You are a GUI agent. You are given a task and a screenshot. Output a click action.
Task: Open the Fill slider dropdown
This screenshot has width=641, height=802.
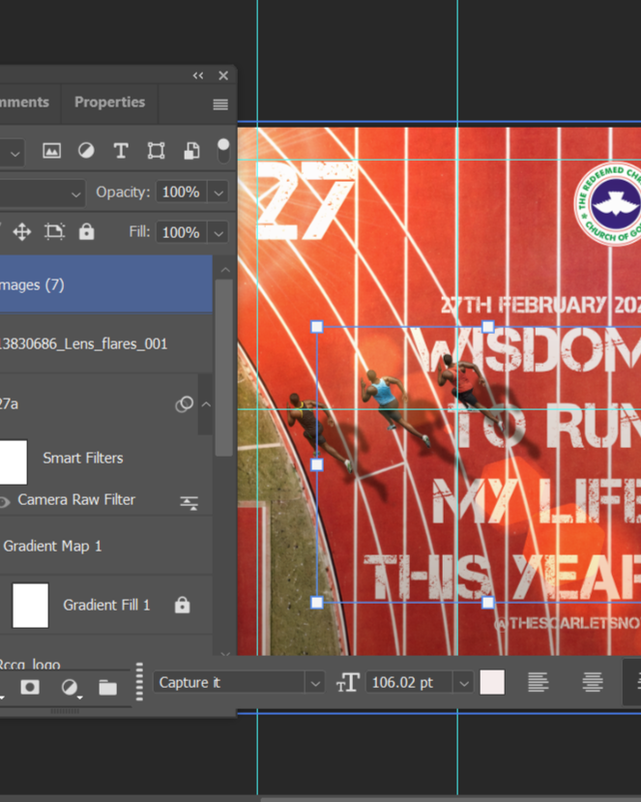(219, 233)
